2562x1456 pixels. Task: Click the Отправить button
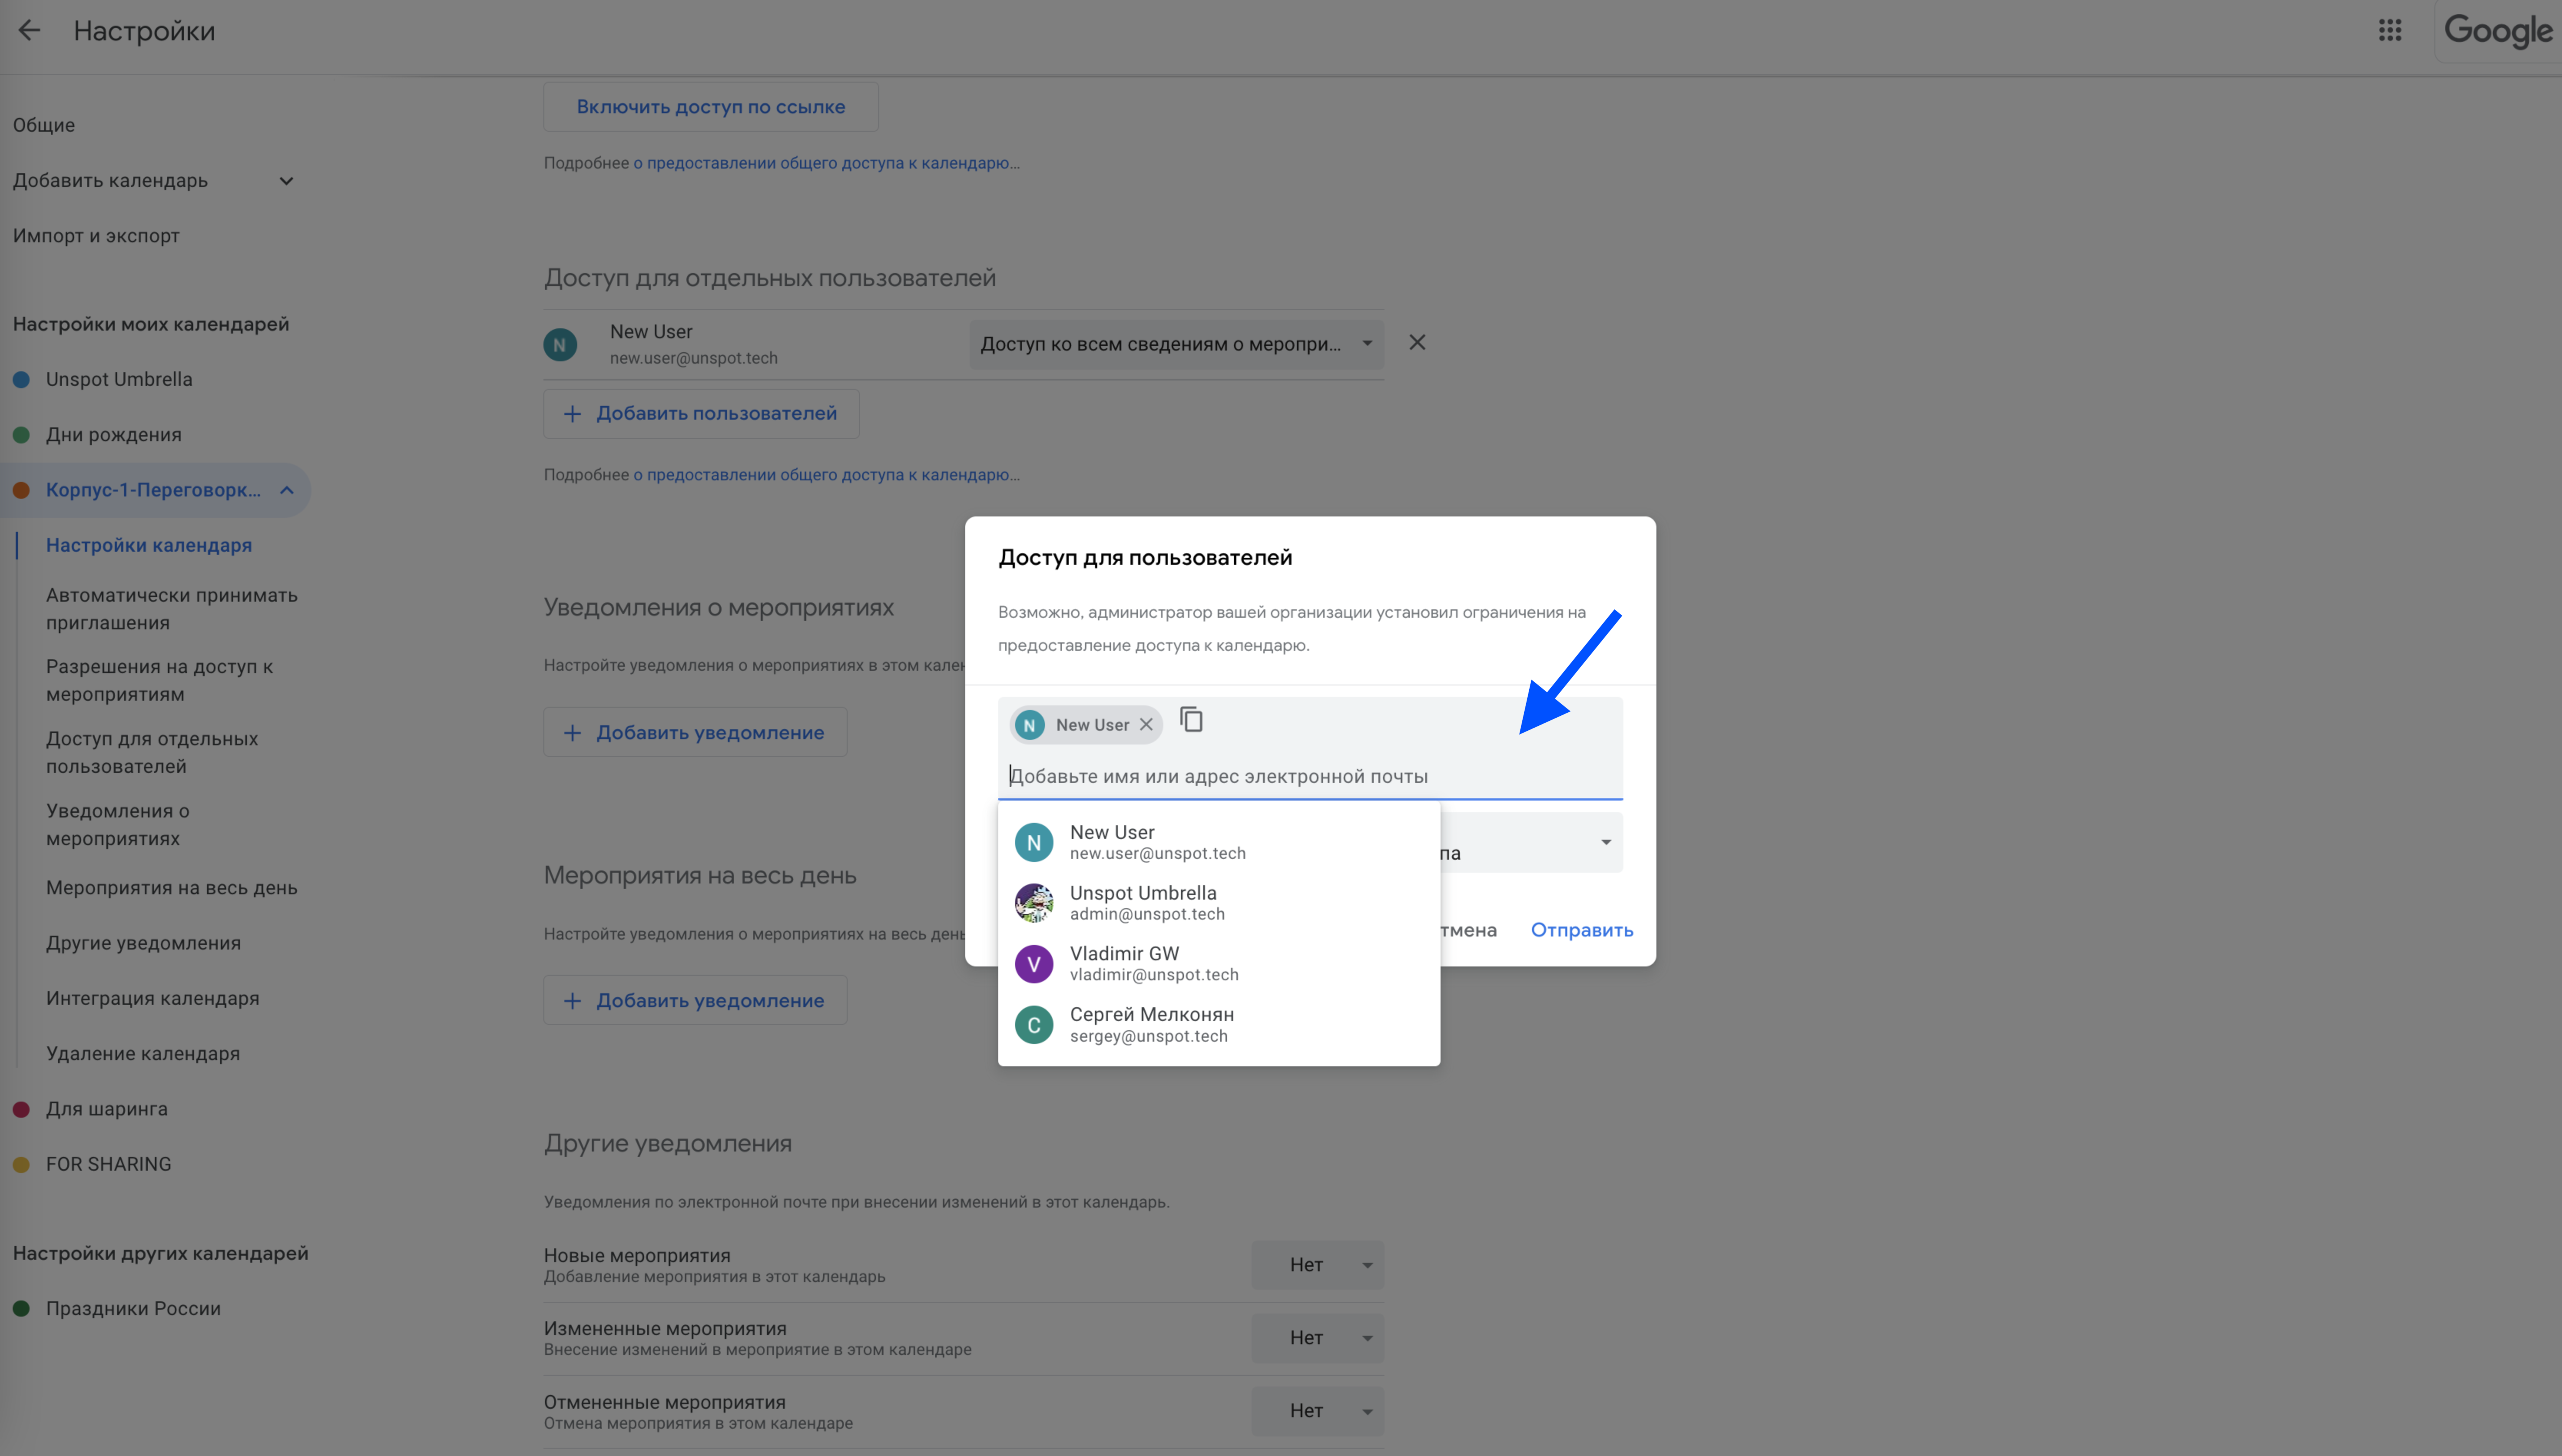pyautogui.click(x=1582, y=930)
